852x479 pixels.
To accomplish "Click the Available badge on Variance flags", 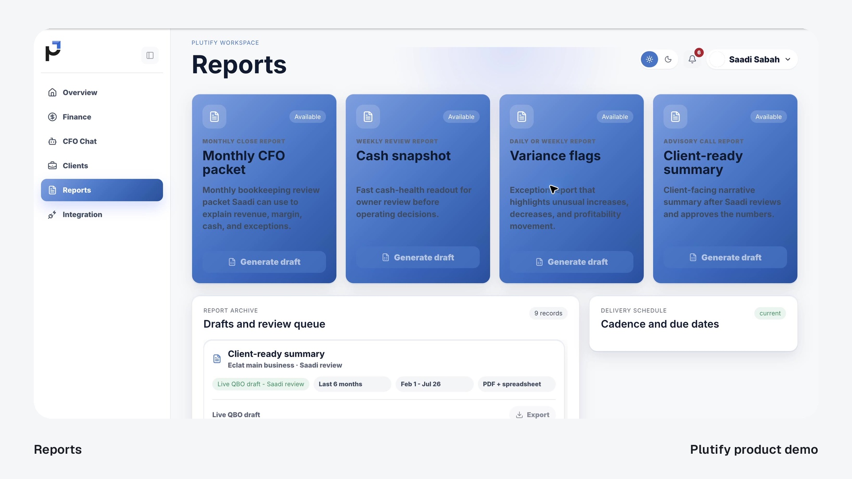I will [x=615, y=117].
